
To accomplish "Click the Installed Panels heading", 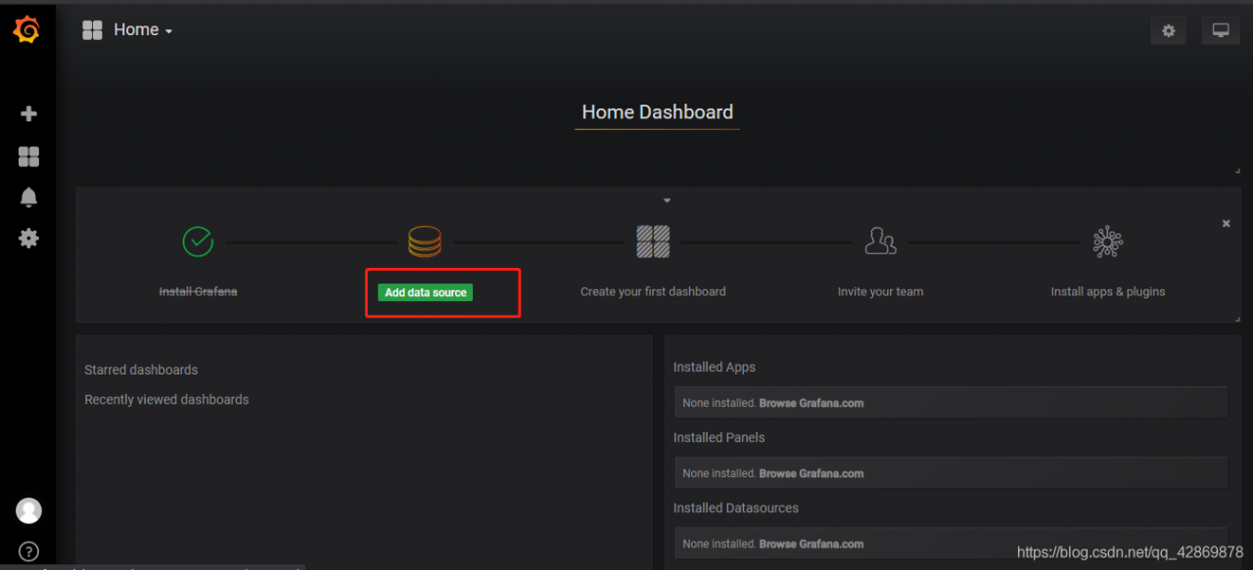I will (x=719, y=437).
